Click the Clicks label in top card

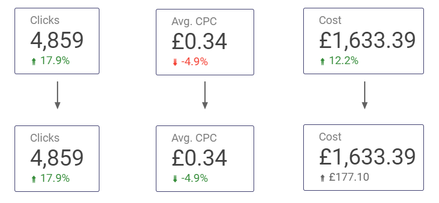(45, 21)
